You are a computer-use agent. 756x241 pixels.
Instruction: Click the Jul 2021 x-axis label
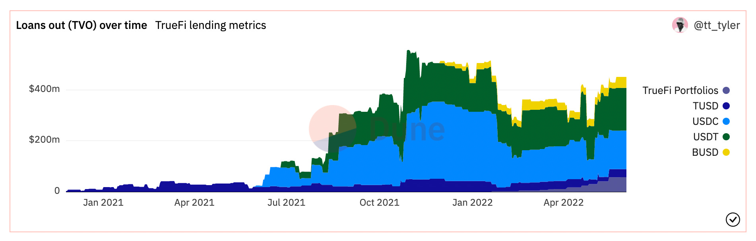286,203
